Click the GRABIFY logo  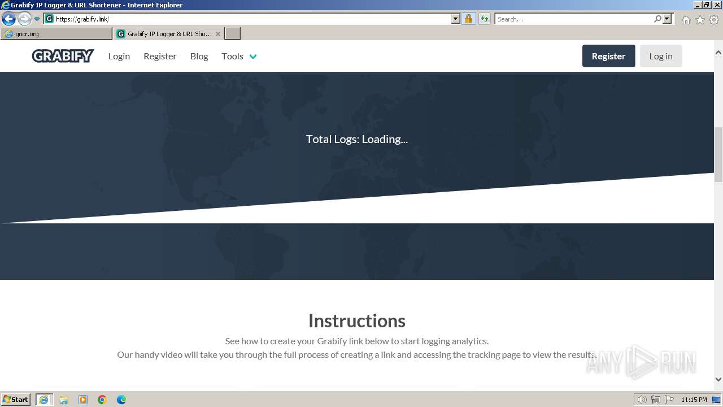tap(63, 56)
